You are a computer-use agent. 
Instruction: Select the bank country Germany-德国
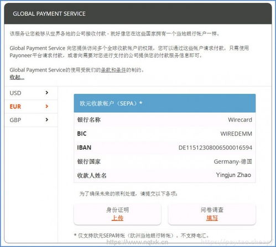point(233,162)
